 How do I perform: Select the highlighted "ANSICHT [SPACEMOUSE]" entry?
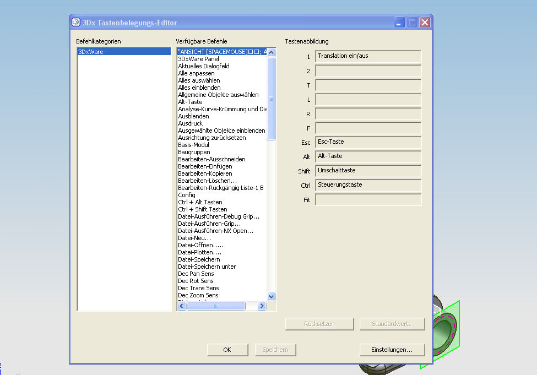coord(221,52)
